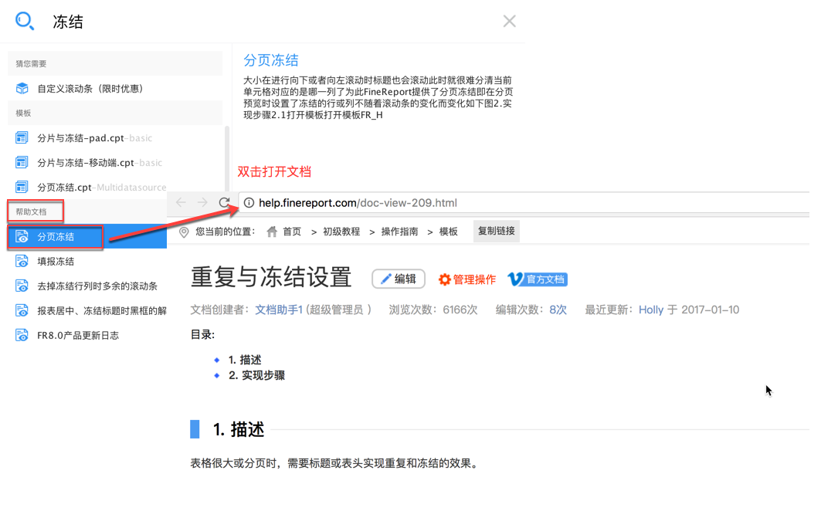Reload the browser page
Screen dimensions: 838x511
pos(224,202)
